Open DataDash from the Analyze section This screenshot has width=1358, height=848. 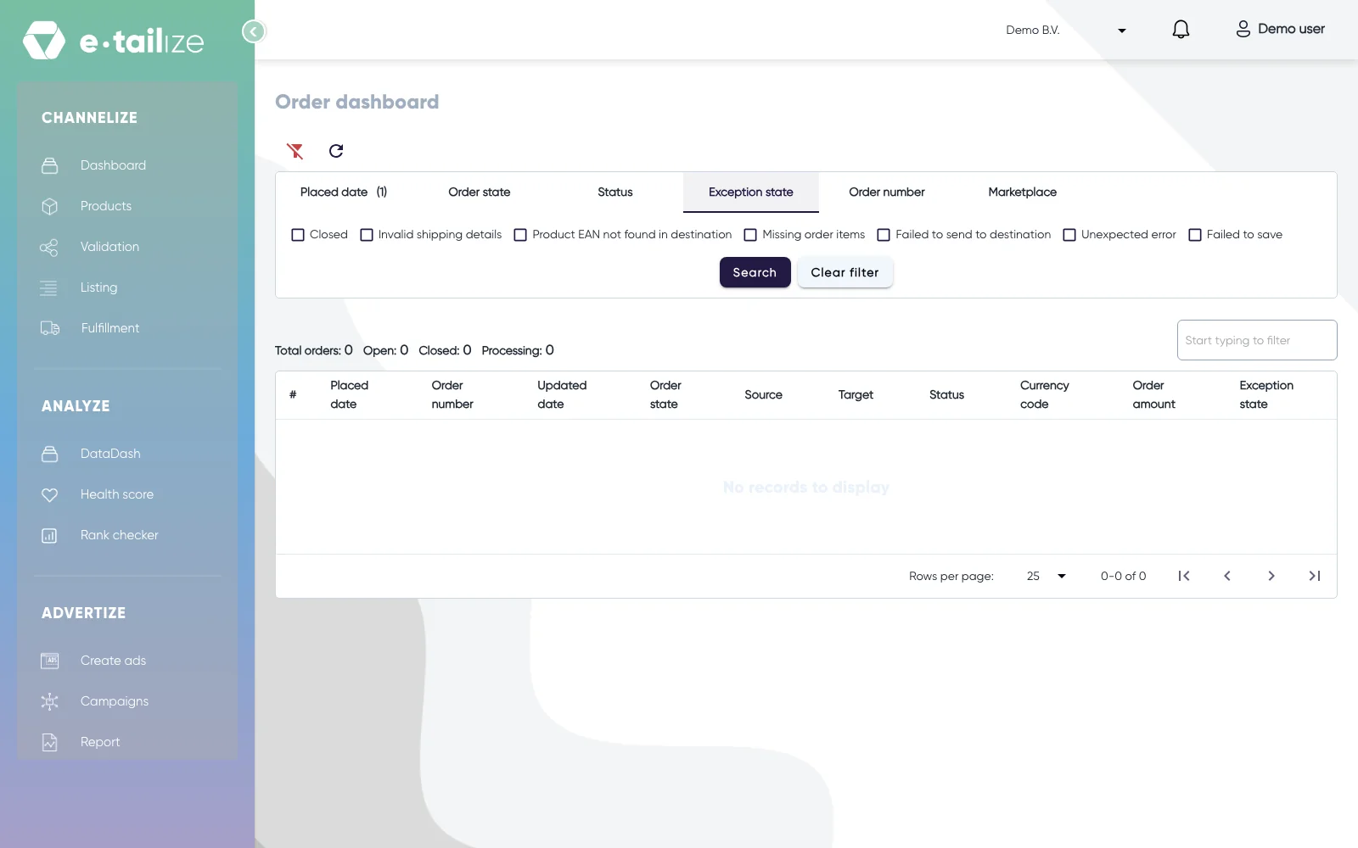pyautogui.click(x=110, y=454)
